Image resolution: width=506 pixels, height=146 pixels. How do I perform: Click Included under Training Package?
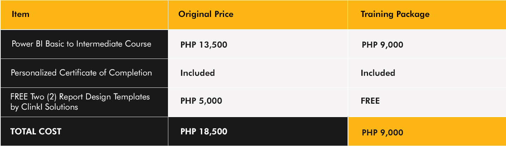pyautogui.click(x=378, y=73)
